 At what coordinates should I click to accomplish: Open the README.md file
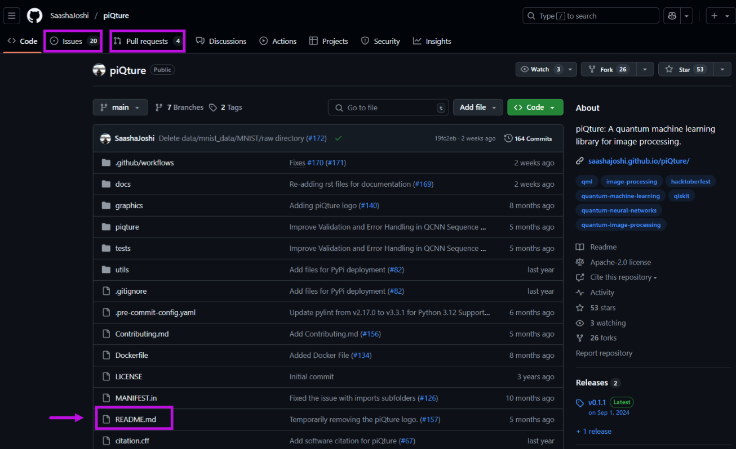pyautogui.click(x=135, y=419)
